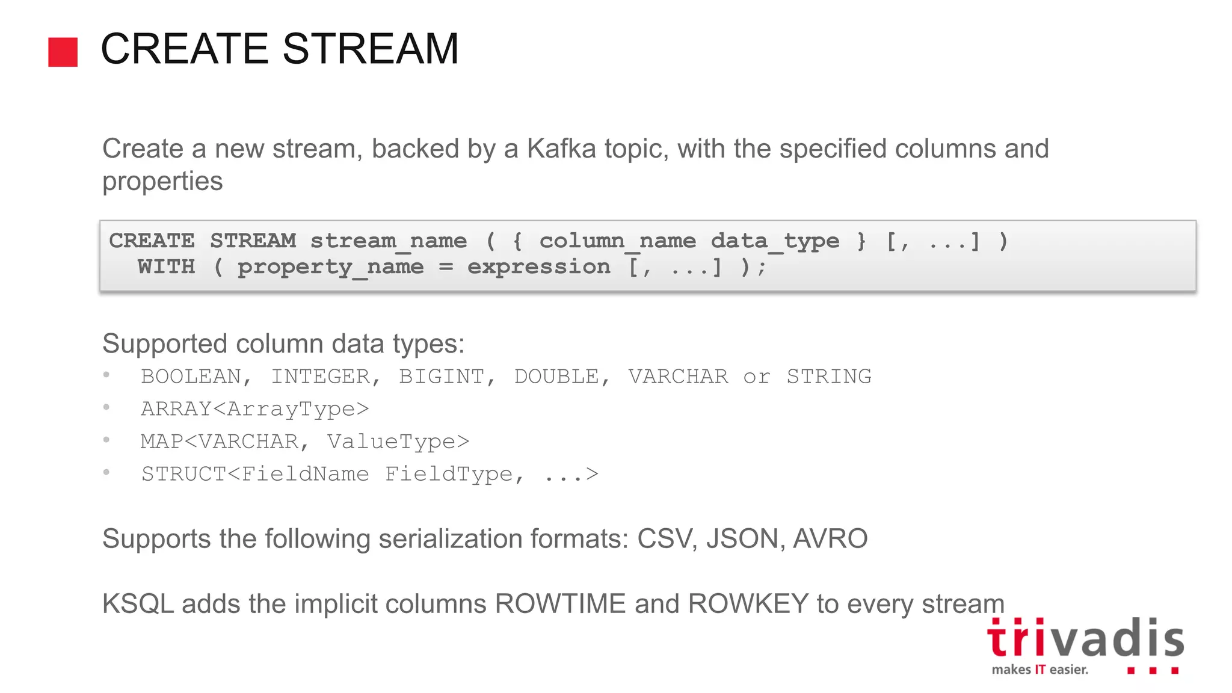
Task: Click the serialization formats sentence
Action: (x=485, y=539)
